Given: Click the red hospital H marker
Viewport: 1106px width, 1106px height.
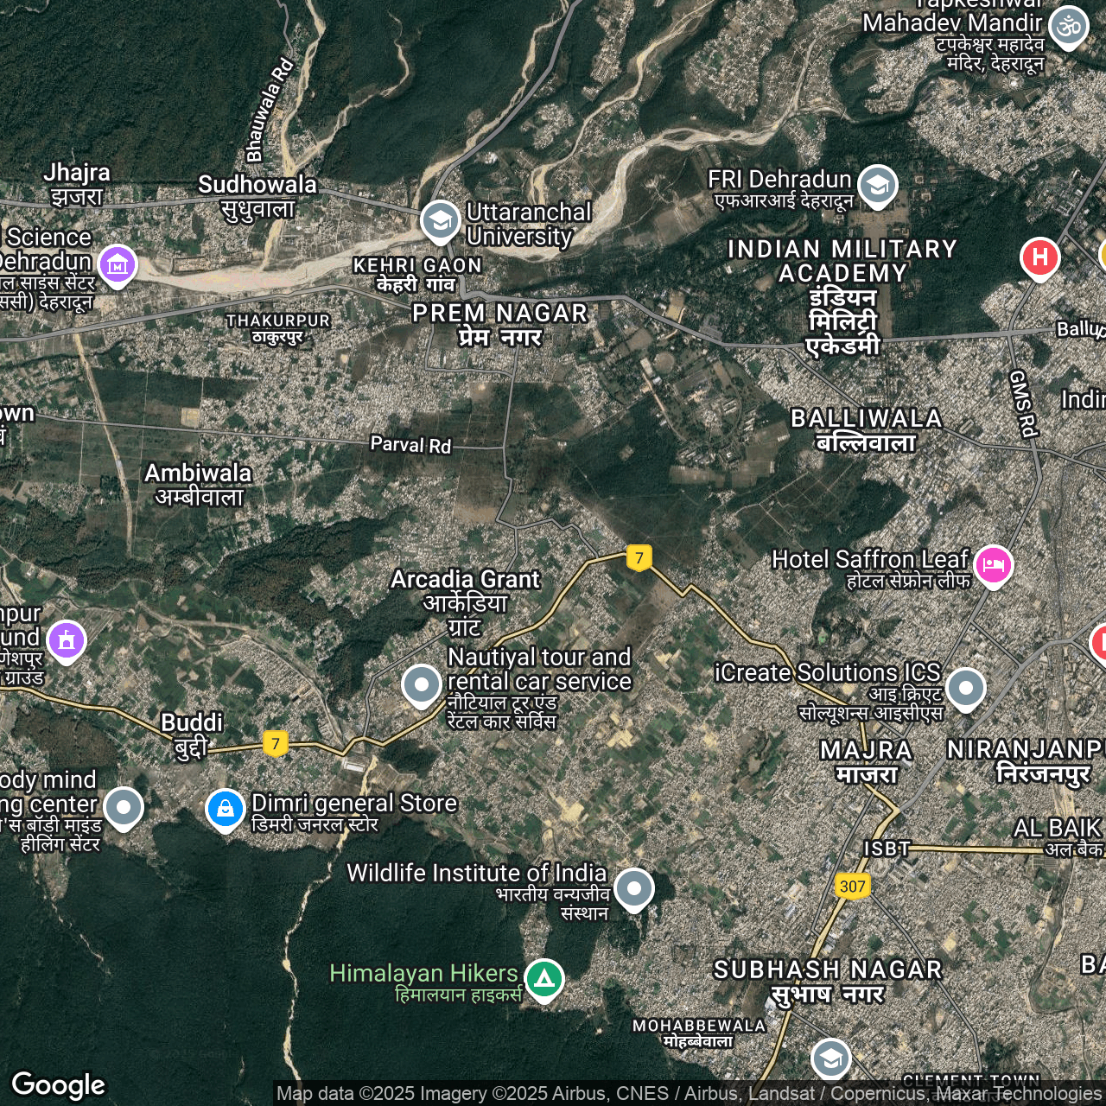Looking at the screenshot, I should 1040,257.
